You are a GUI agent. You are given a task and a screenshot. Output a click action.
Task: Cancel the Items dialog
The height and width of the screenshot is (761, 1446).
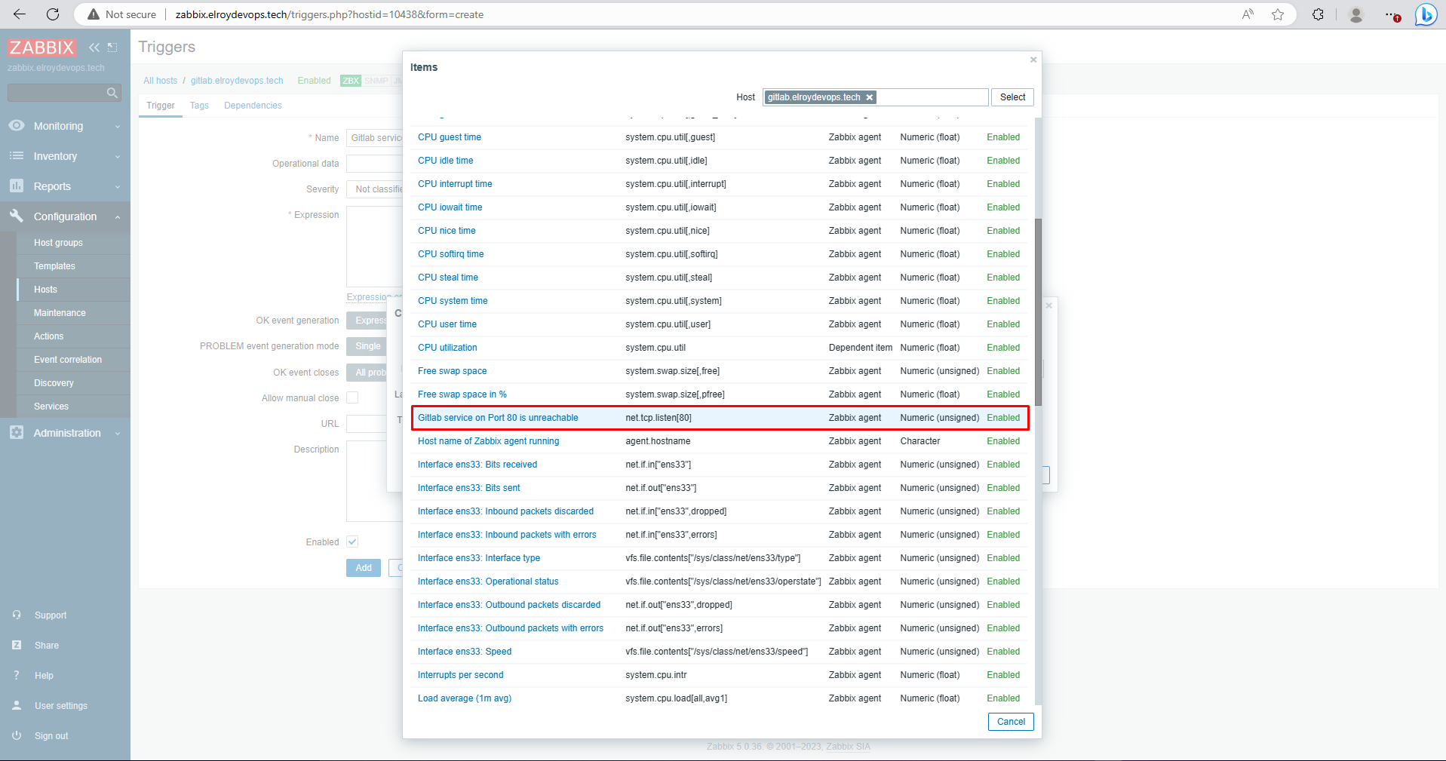click(x=1011, y=722)
